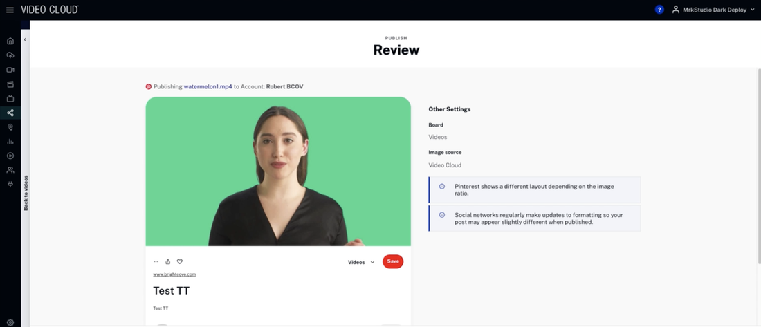Open the MrkStudio Dark Deploy account menu
The height and width of the screenshot is (327, 761).
point(714,10)
